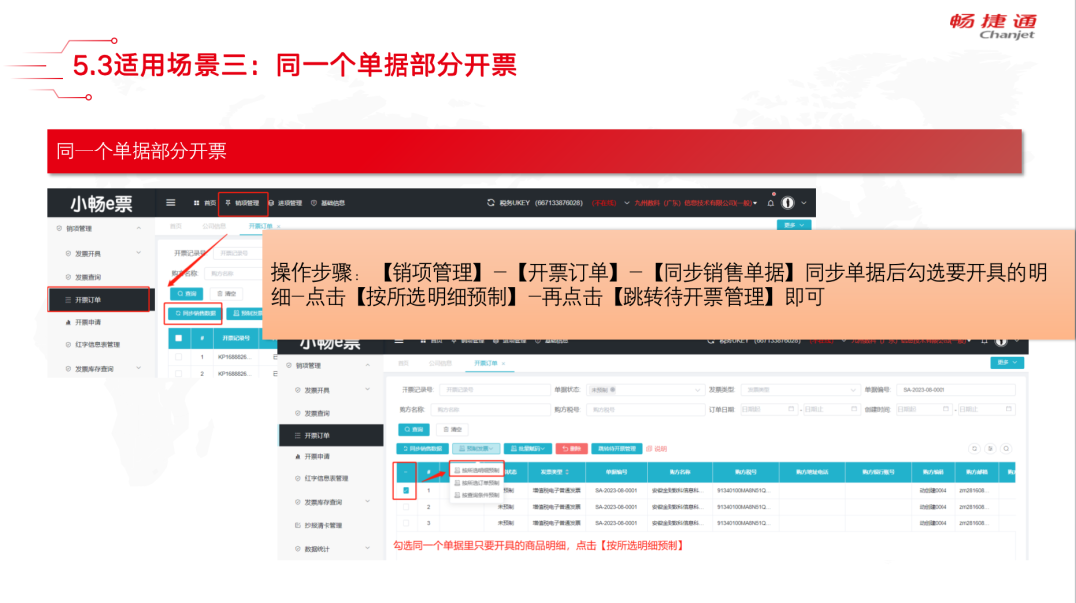Viewport: 1076px width, 603px height.
Task: Click 同步销售数据 button in lower toolbar
Action: point(422,449)
